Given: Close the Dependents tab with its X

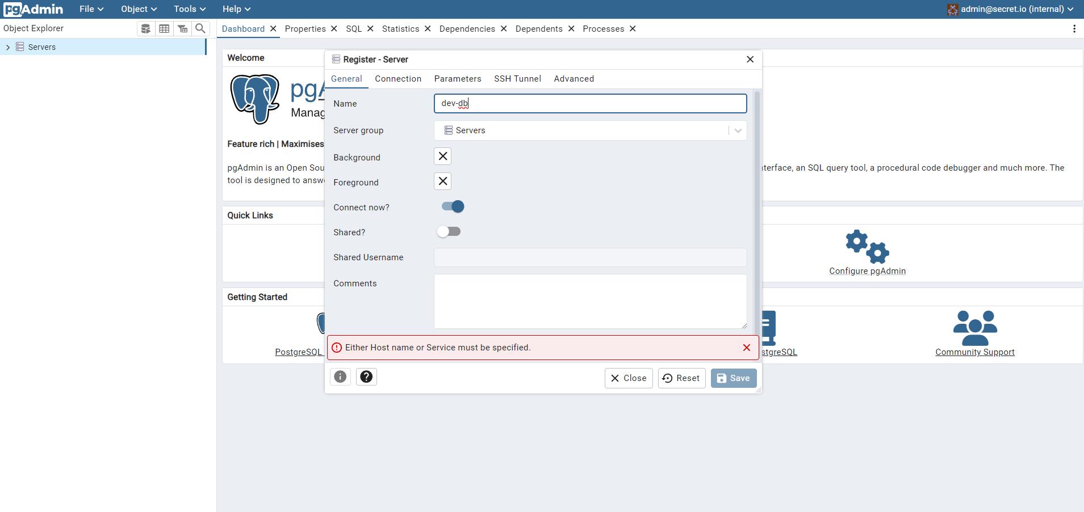Looking at the screenshot, I should [571, 28].
